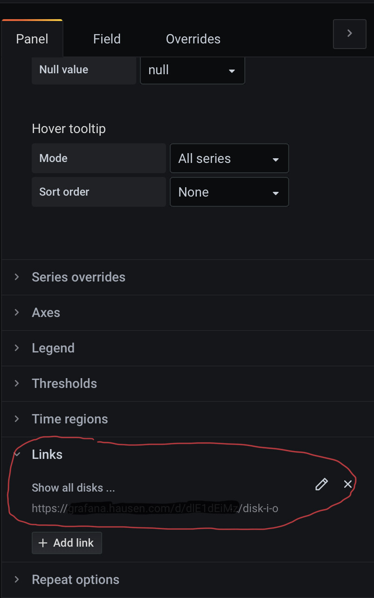
Task: Open the Field tab
Action: point(107,39)
